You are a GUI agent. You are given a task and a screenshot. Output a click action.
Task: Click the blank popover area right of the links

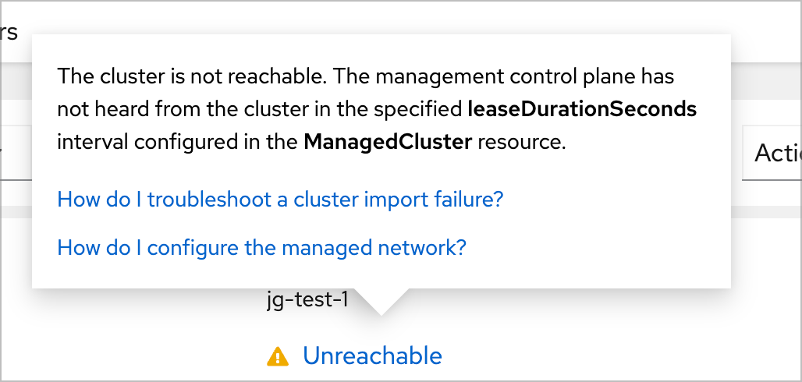[x=609, y=226]
